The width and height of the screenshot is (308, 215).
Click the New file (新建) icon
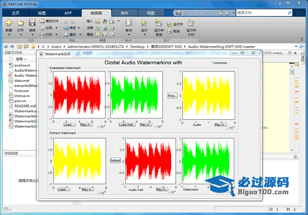click(x=9, y=23)
